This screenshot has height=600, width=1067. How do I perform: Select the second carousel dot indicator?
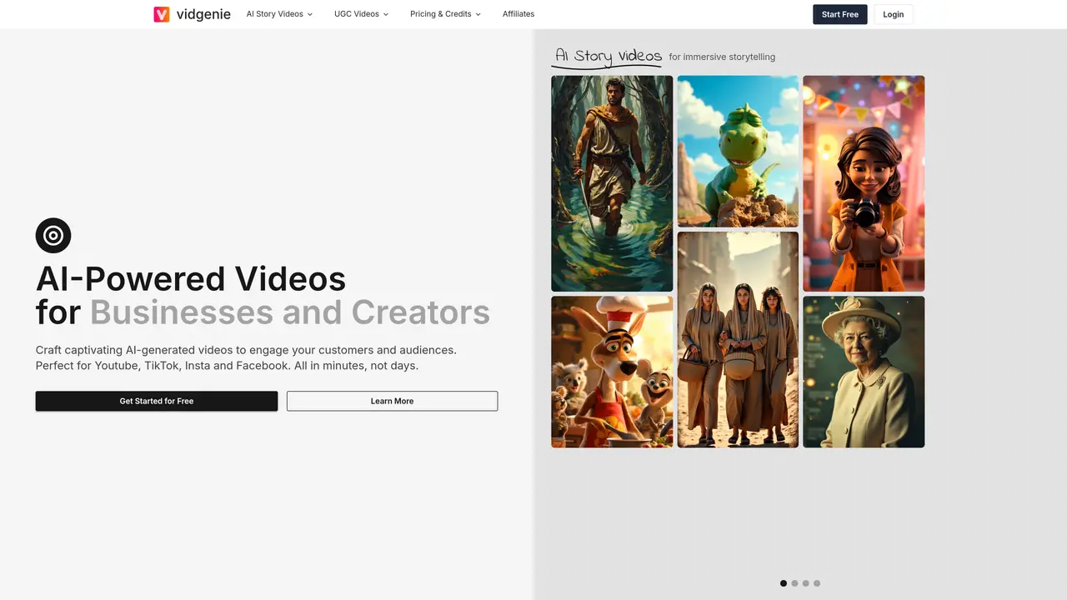(794, 583)
